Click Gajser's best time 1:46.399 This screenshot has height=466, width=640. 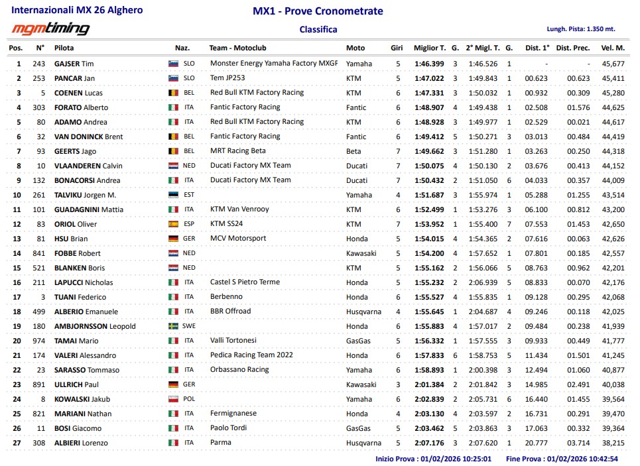(x=429, y=64)
